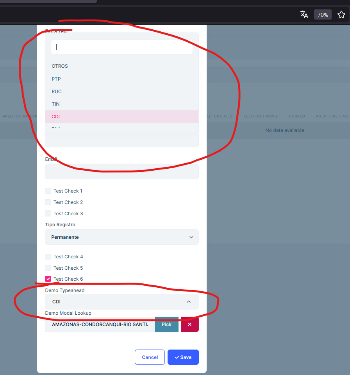Viewport: 350px width, 375px height.
Task: Enable the Test Check 3 checkbox
Action: 48,214
